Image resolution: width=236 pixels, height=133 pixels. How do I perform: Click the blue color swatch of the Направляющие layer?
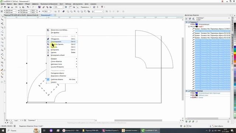coord(197,24)
